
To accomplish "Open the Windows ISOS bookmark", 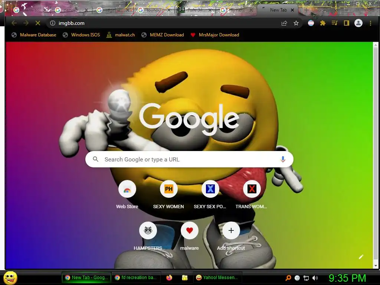I will point(81,35).
